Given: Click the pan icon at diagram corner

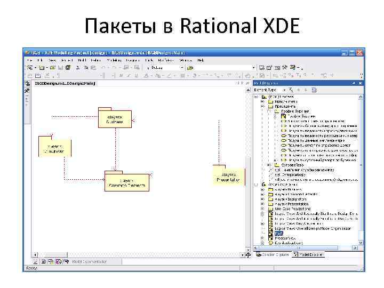Looking at the screenshot, I should (248, 255).
